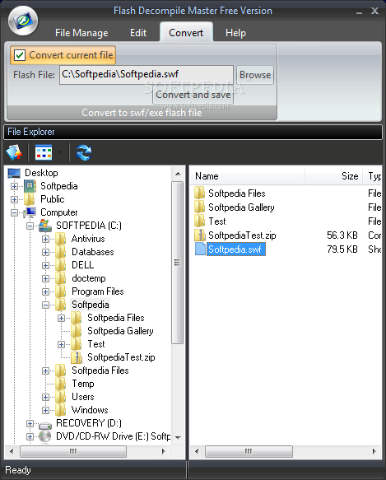Select SoftpediaTest.zip name in the file list
Screen dimensions: 386x480
242,235
